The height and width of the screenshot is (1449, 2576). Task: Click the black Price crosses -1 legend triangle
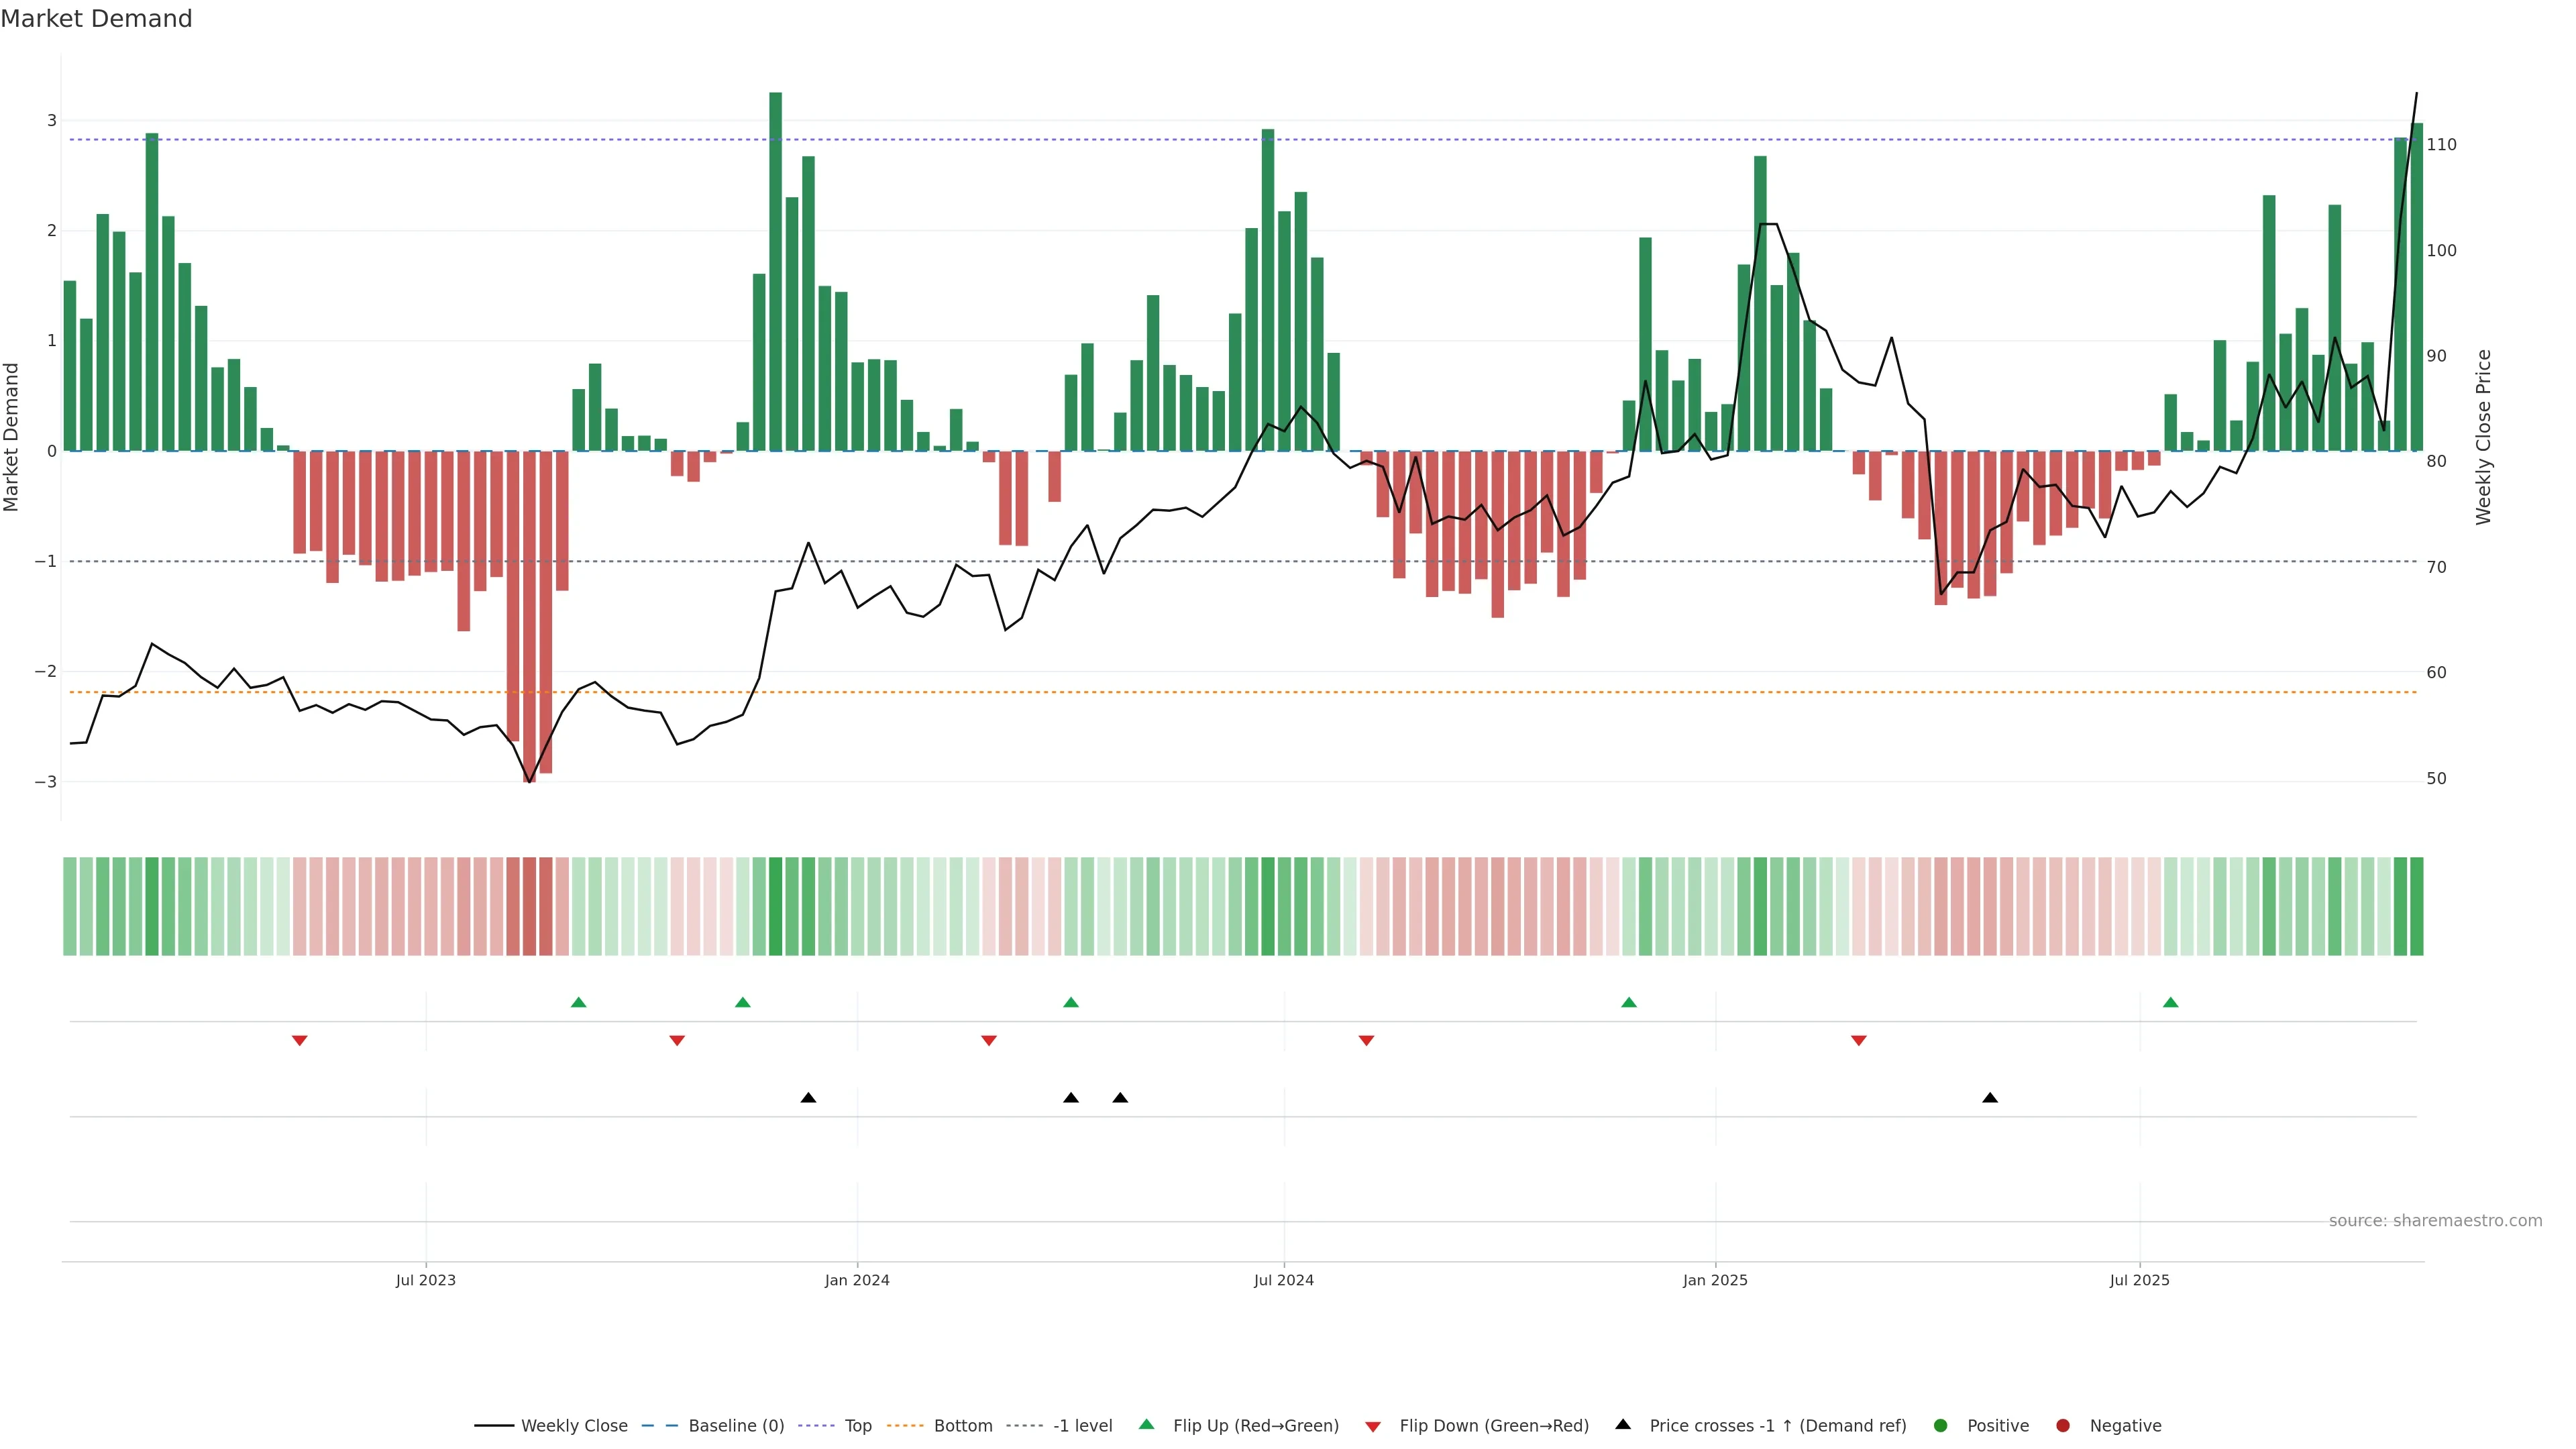(x=1623, y=1425)
